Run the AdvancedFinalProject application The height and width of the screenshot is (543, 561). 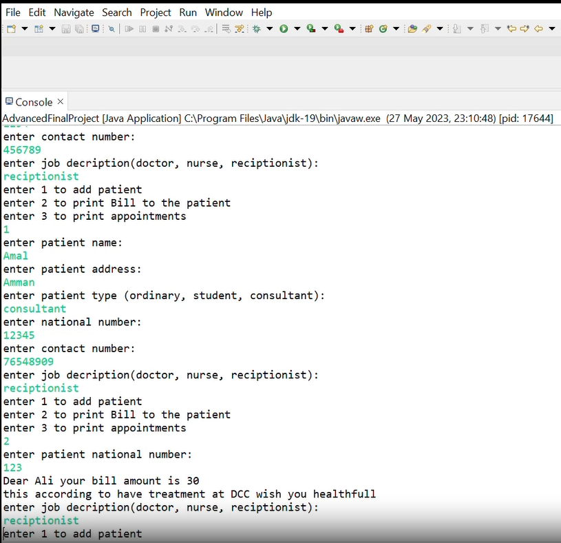pyautogui.click(x=283, y=28)
